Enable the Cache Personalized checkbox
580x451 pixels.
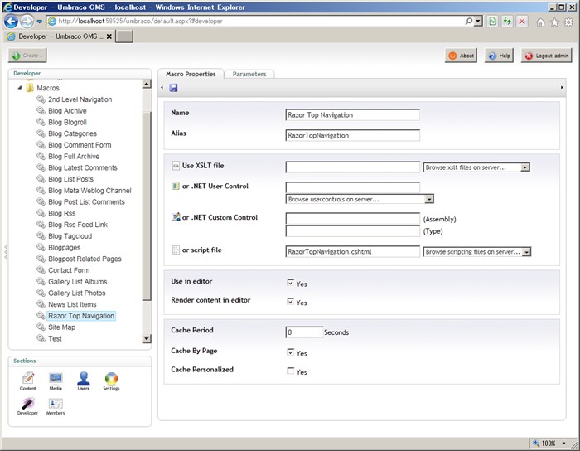tap(290, 371)
